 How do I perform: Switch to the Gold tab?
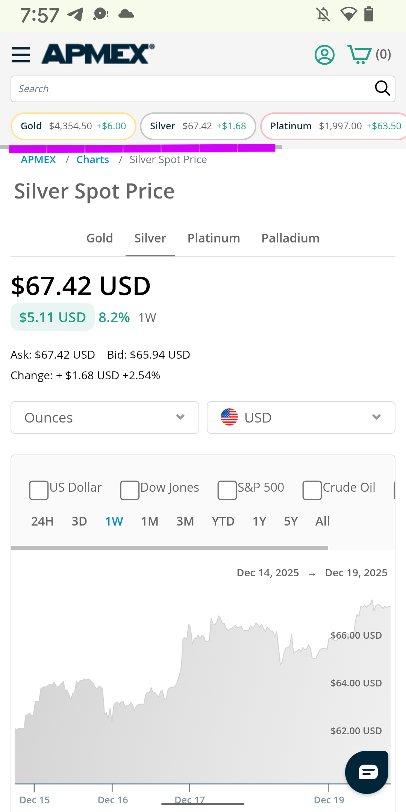[x=100, y=238]
